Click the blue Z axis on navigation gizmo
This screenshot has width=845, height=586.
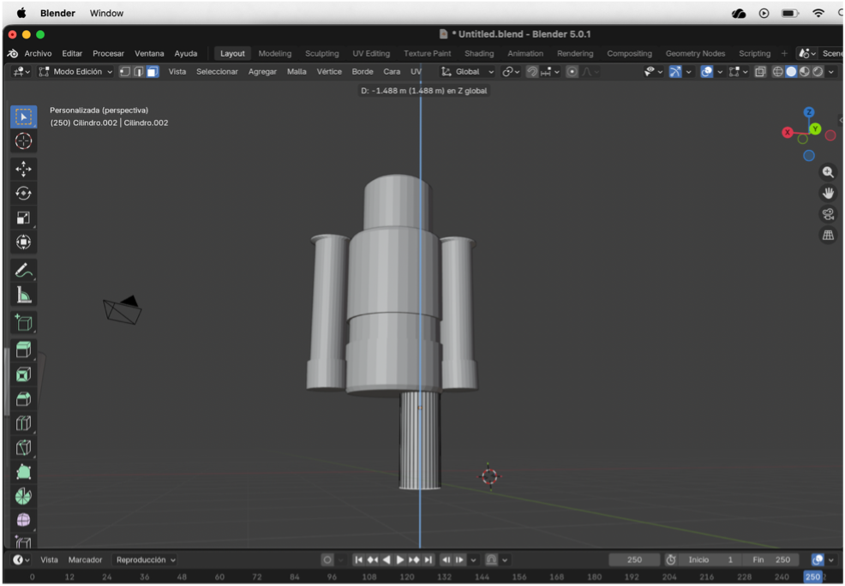pyautogui.click(x=809, y=112)
